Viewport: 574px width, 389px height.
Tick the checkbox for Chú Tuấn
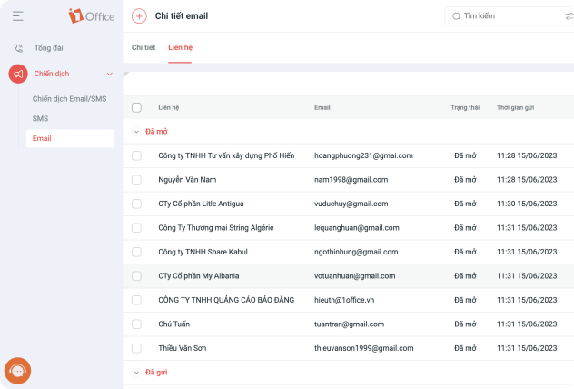(x=136, y=324)
